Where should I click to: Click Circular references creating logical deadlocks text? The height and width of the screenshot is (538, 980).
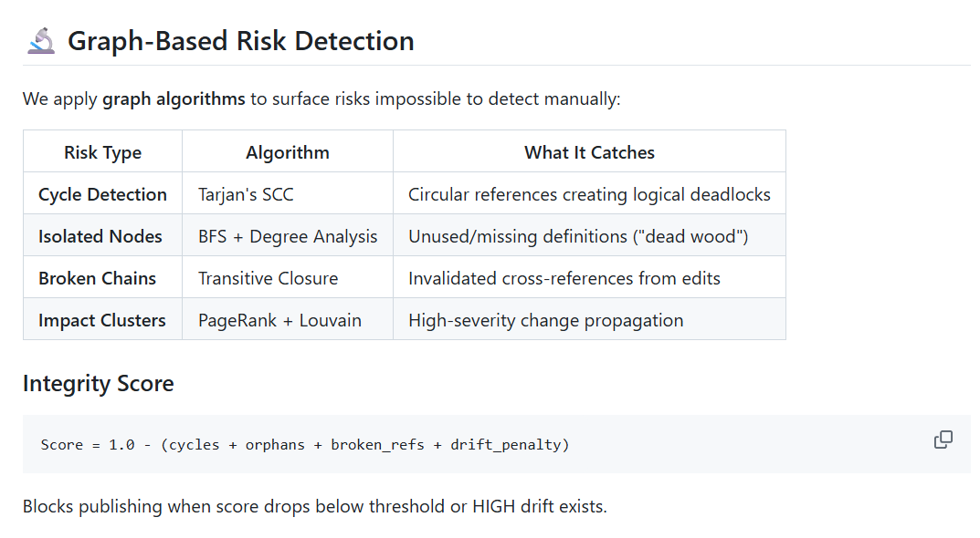(x=589, y=194)
